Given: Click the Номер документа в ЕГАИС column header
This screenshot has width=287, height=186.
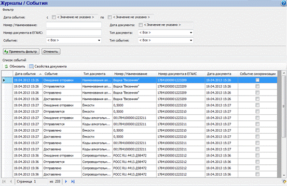Looking at the screenshot, I should point(181,74).
